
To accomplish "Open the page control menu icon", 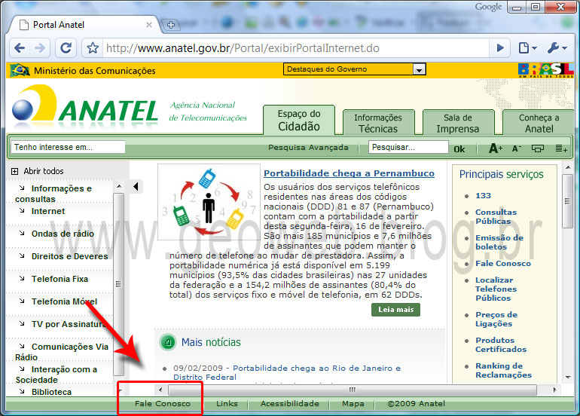I will click(x=527, y=48).
